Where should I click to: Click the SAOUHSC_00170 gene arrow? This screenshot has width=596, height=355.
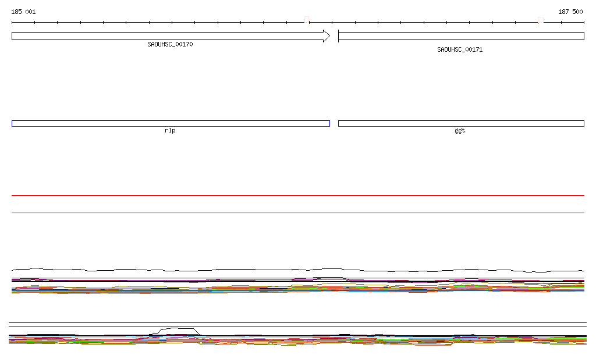point(169,36)
